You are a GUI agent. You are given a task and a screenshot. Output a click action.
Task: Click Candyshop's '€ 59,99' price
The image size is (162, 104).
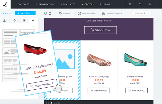point(99,80)
